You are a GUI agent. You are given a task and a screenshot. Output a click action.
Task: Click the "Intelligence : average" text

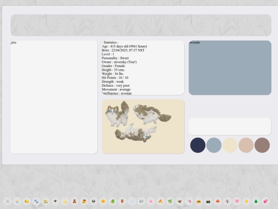(x=117, y=93)
